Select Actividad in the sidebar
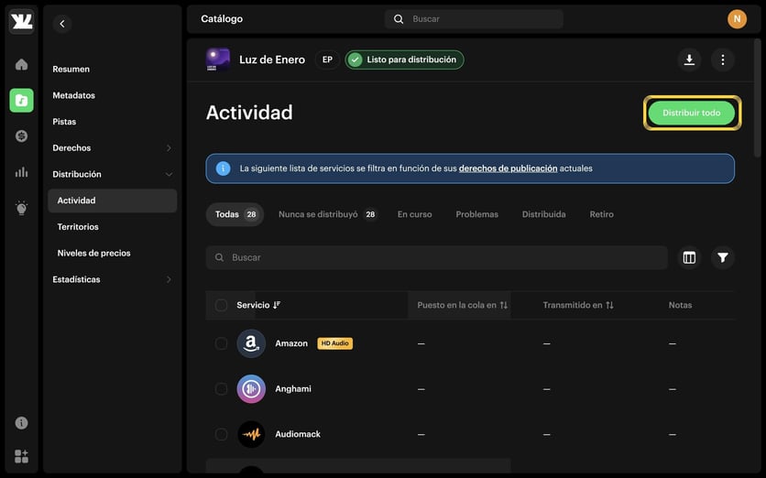The image size is (766, 478). 113,201
